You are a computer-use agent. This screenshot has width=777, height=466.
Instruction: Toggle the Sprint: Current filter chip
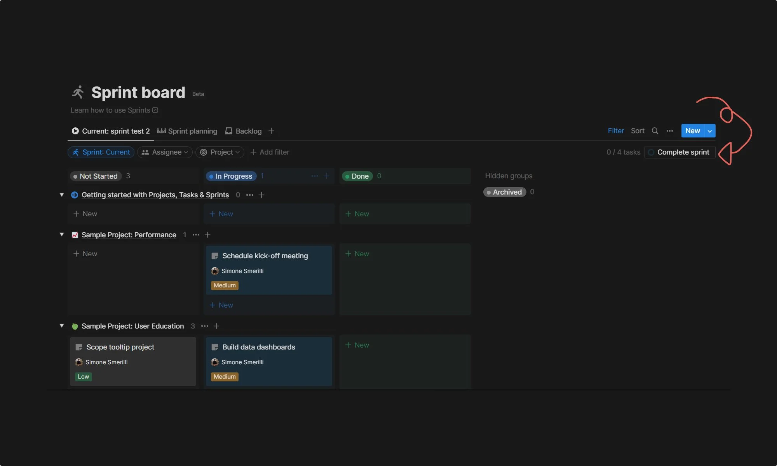101,152
